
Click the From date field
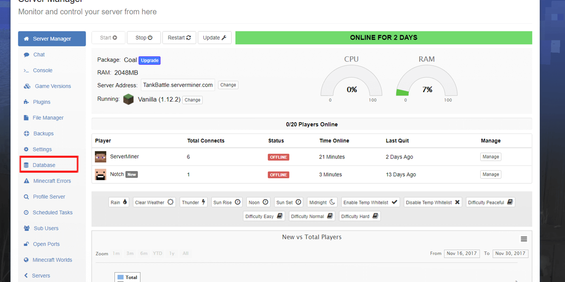coord(461,253)
